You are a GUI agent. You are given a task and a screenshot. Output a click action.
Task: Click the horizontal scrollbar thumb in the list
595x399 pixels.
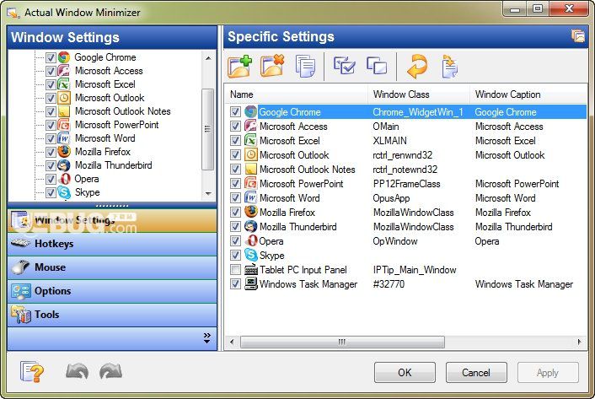coord(342,342)
